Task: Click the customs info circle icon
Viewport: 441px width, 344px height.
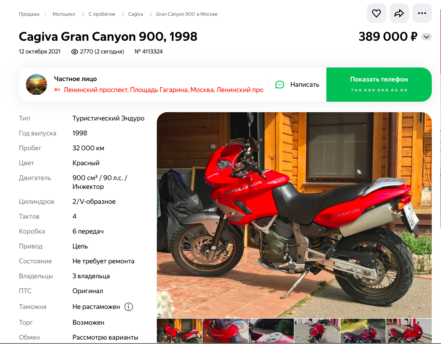Action: pyautogui.click(x=129, y=307)
